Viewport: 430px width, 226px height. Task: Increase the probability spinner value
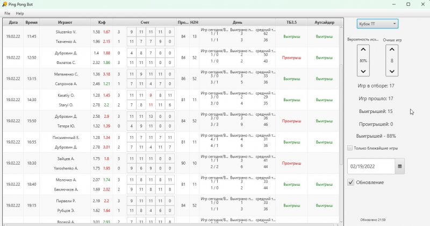click(x=363, y=51)
